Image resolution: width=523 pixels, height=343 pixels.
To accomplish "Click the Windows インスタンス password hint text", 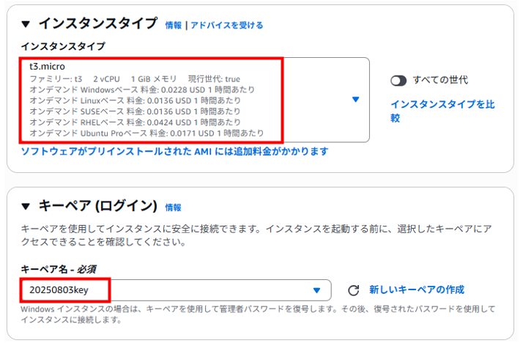I will pyautogui.click(x=258, y=314).
